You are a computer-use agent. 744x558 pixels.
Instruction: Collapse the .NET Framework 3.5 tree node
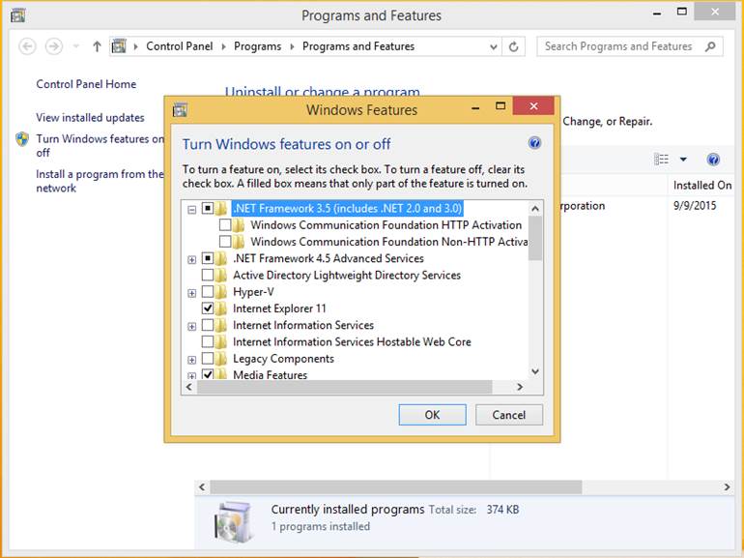[x=192, y=209]
